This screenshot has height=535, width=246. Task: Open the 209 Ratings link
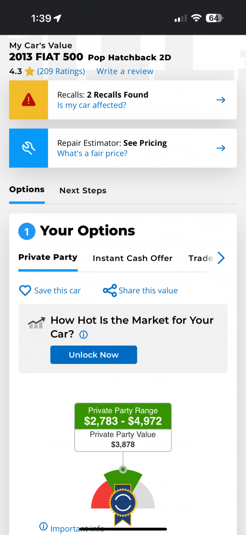click(61, 71)
